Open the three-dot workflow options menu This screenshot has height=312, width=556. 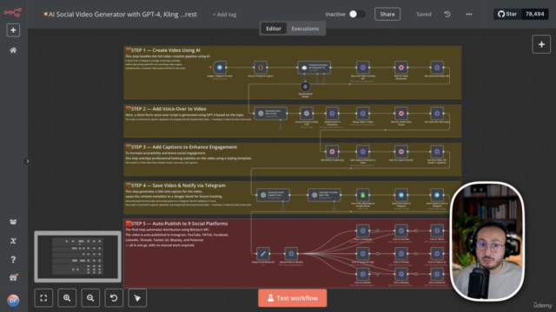click(x=469, y=14)
